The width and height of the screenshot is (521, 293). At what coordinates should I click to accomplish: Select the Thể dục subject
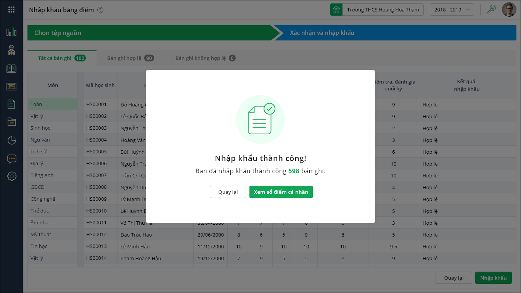[53, 211]
